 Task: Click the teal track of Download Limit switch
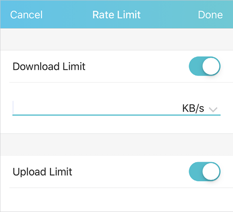pyautogui.click(x=195, y=66)
